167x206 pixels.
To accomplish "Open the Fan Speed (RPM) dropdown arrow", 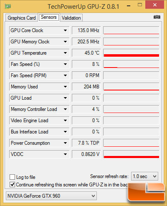I will (x=65, y=75).
